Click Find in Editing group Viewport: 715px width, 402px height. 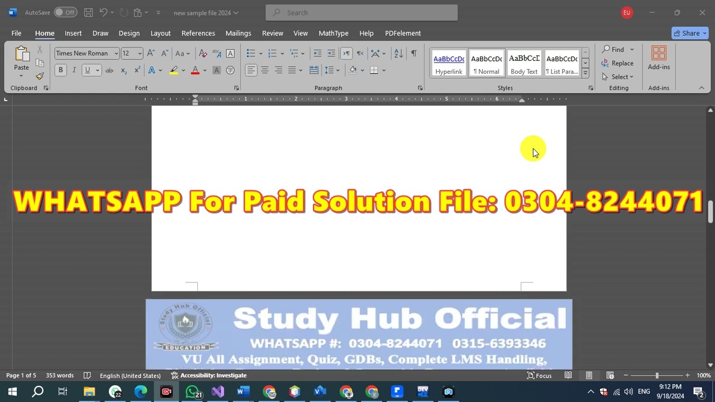(x=613, y=49)
